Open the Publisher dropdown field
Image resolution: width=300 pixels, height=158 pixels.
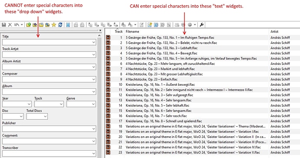pyautogui.click(x=49, y=129)
